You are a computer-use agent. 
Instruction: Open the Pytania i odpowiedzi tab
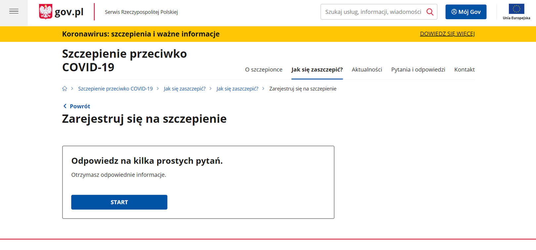[418, 70]
